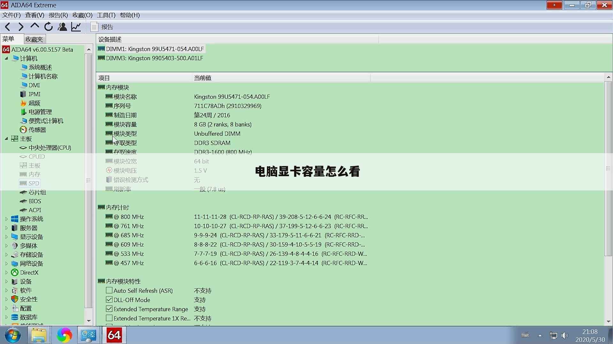
Task: Open the computer management taskbar icon
Action: coord(88,335)
